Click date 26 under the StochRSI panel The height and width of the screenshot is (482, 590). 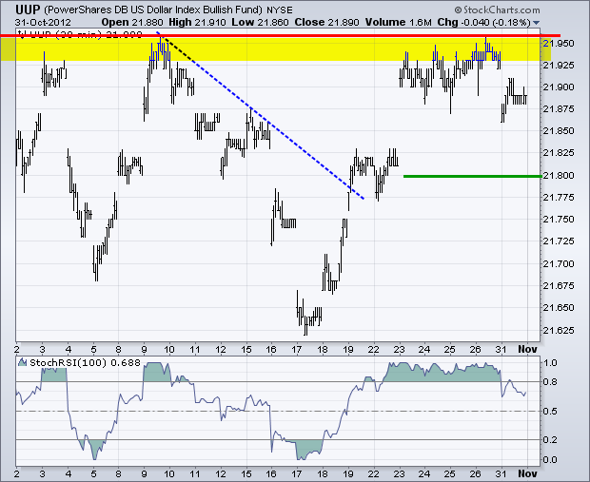tap(476, 473)
